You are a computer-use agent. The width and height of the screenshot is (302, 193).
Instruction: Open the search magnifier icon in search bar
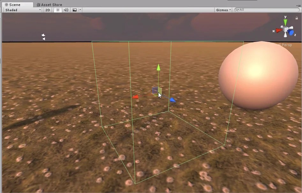[237, 10]
